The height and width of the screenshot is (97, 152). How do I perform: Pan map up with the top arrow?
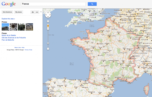48,13
